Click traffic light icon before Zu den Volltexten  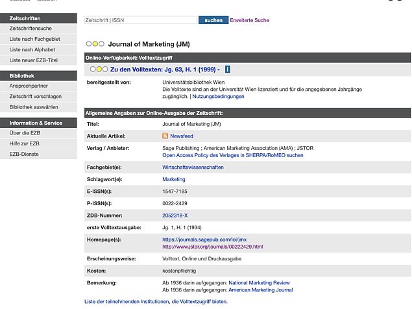tap(99, 69)
